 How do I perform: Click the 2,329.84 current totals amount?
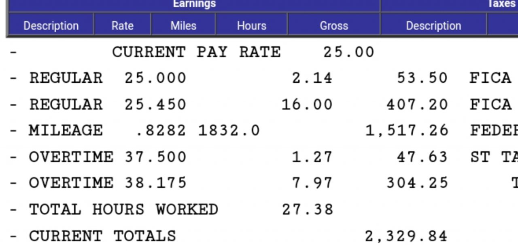(x=406, y=236)
